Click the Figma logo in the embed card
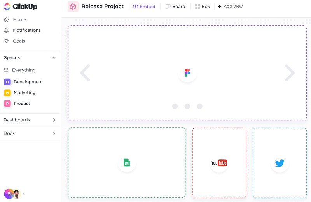The width and height of the screenshot is (311, 202). click(187, 73)
